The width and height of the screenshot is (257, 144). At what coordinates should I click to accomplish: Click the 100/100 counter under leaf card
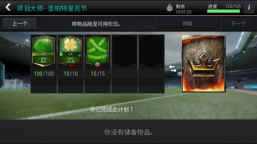44,74
